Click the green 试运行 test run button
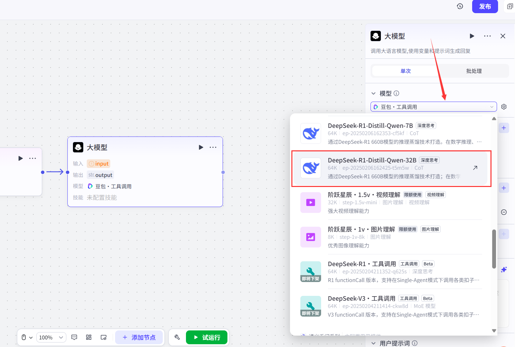Screen dimensions: 515x347 [207, 337]
